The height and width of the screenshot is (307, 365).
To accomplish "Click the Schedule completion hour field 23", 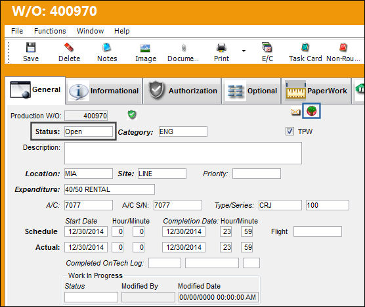I will click(x=226, y=231).
